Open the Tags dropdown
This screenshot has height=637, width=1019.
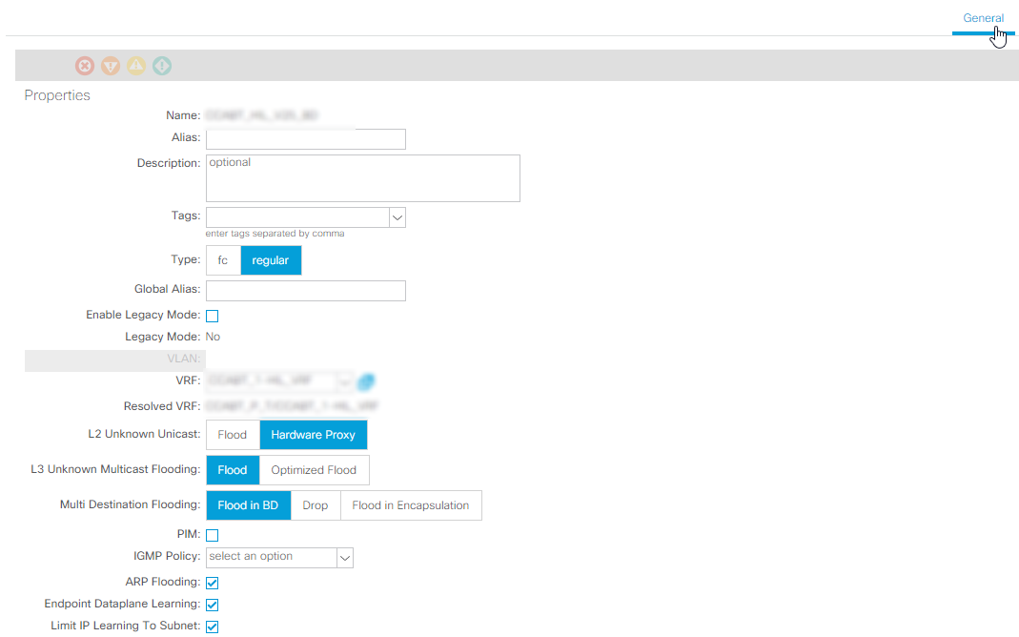coord(397,216)
